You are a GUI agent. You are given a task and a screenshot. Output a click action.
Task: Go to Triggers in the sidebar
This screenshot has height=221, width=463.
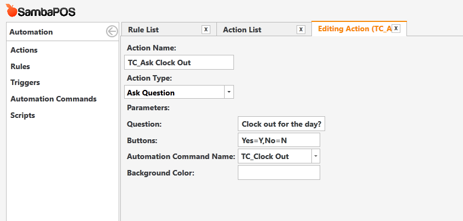pos(25,83)
